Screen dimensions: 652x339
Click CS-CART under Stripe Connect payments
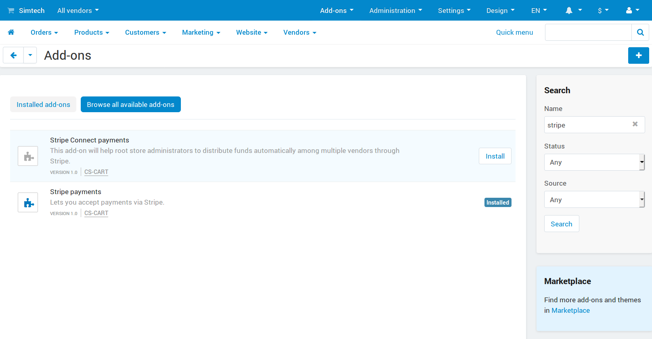click(96, 172)
